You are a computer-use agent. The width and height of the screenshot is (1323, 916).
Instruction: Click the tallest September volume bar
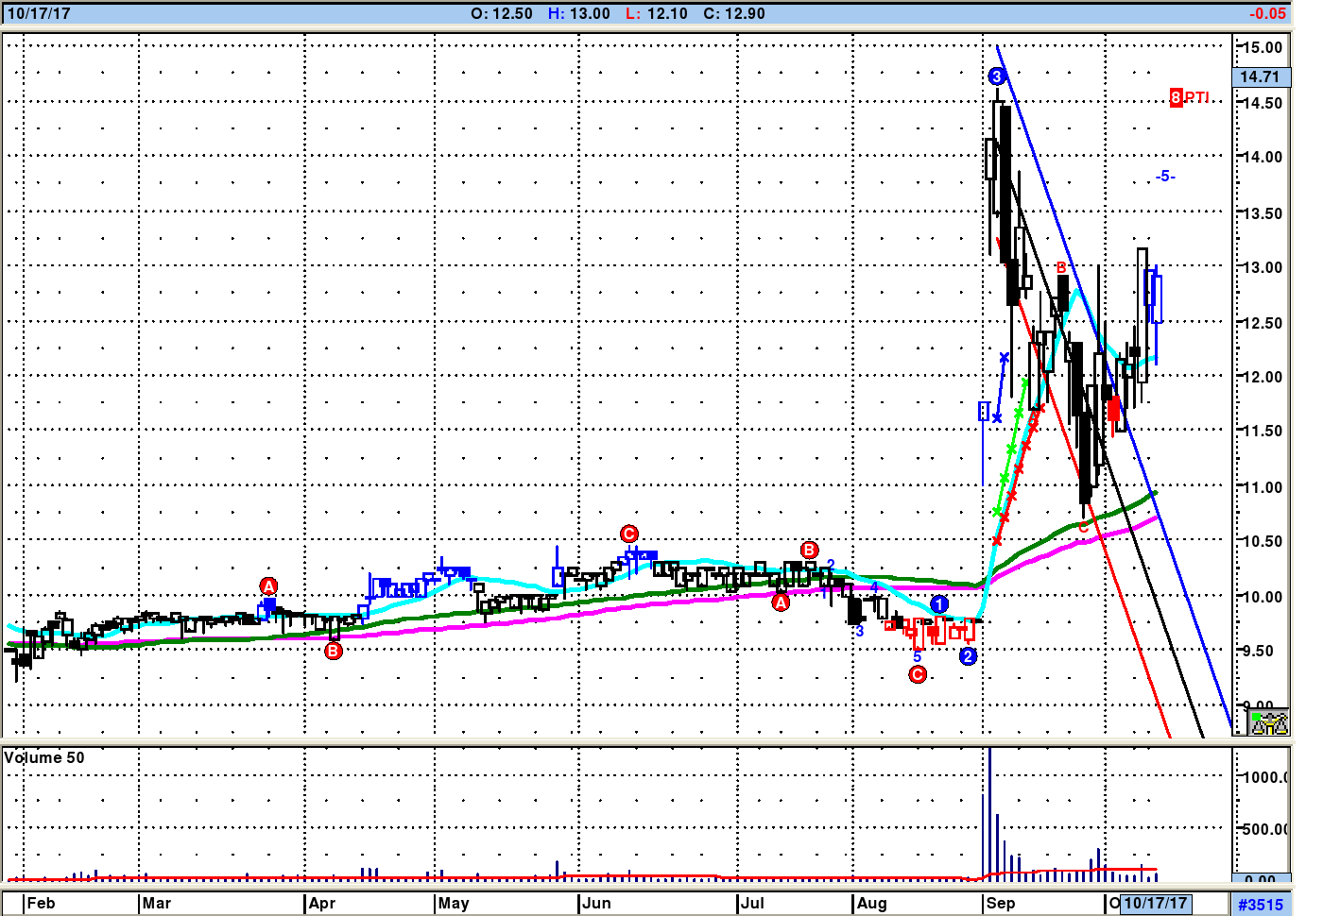pyautogui.click(x=989, y=812)
